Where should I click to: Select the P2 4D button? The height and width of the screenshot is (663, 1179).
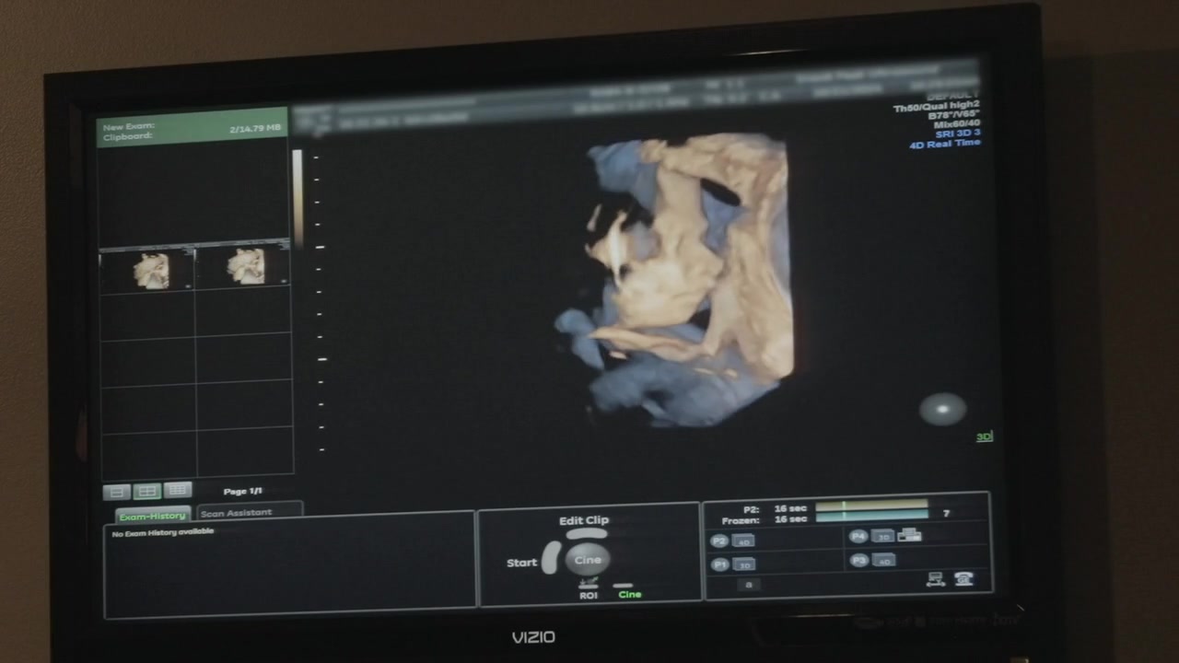[x=742, y=541]
